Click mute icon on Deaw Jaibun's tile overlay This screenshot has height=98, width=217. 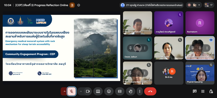137,48
